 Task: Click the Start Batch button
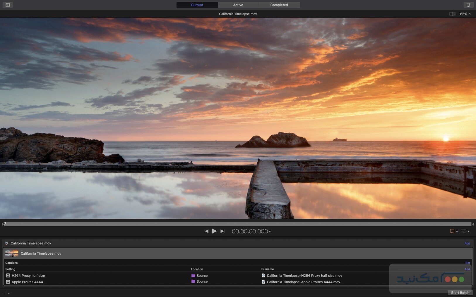[x=460, y=293]
